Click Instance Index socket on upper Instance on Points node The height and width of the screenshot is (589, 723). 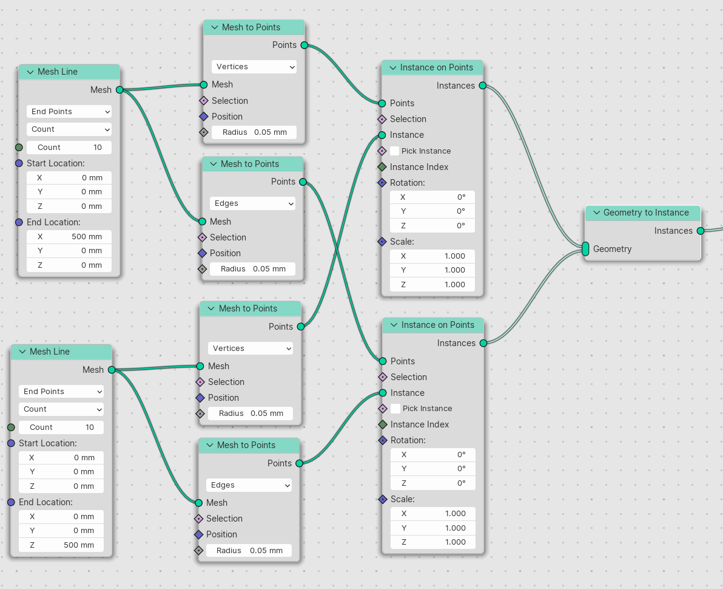coord(382,166)
